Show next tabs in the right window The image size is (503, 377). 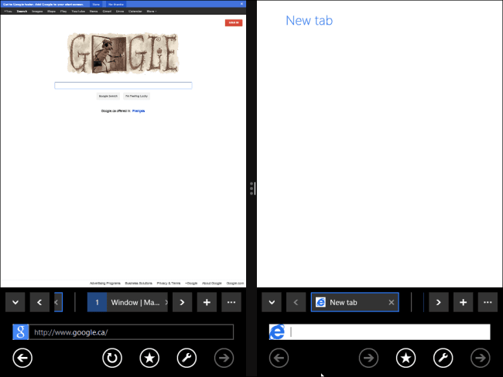coord(439,302)
